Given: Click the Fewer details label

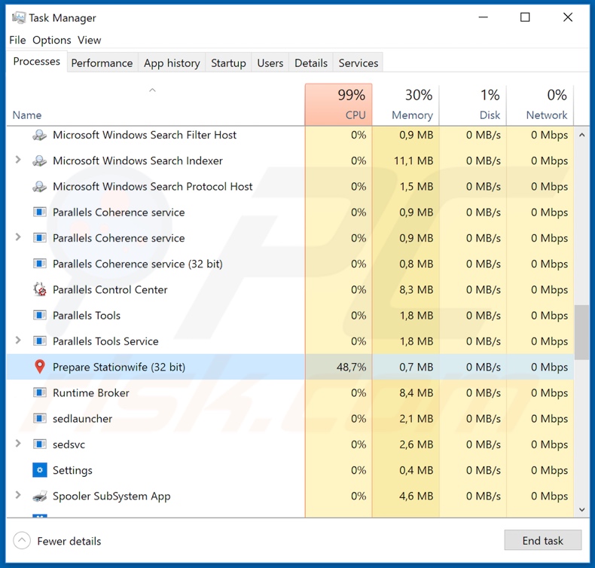Looking at the screenshot, I should [69, 541].
